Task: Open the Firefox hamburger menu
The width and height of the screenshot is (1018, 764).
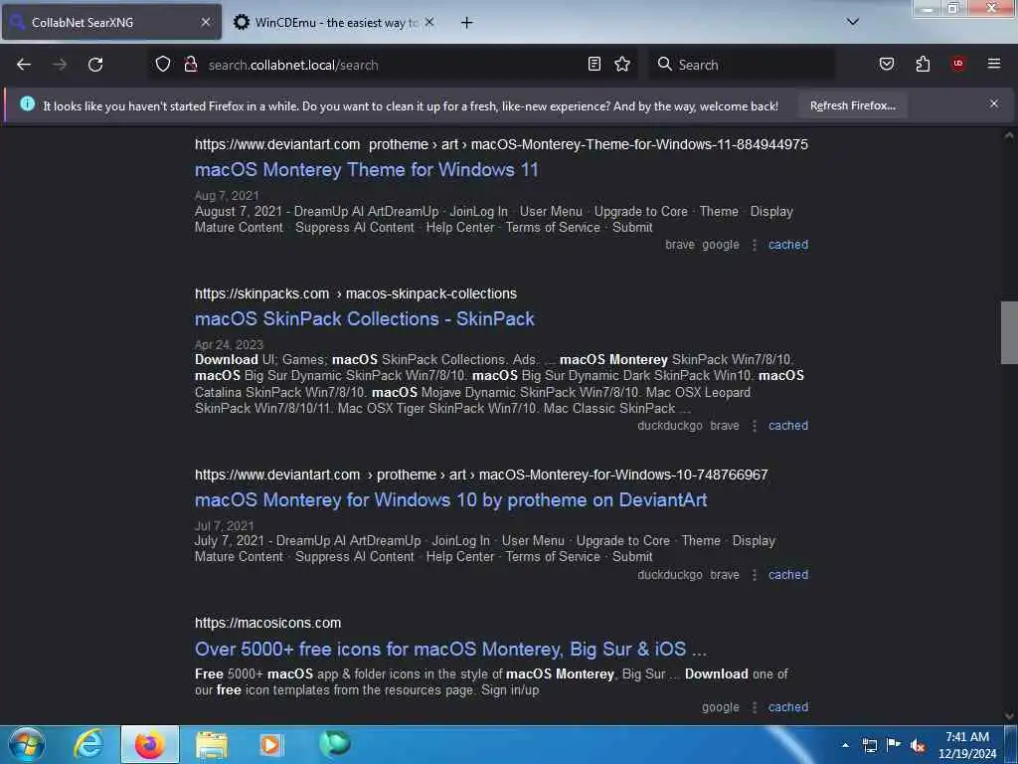Action: point(994,64)
